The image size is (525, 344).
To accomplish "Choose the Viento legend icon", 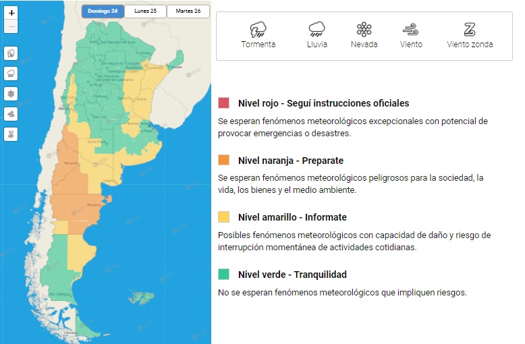I will click(x=410, y=30).
